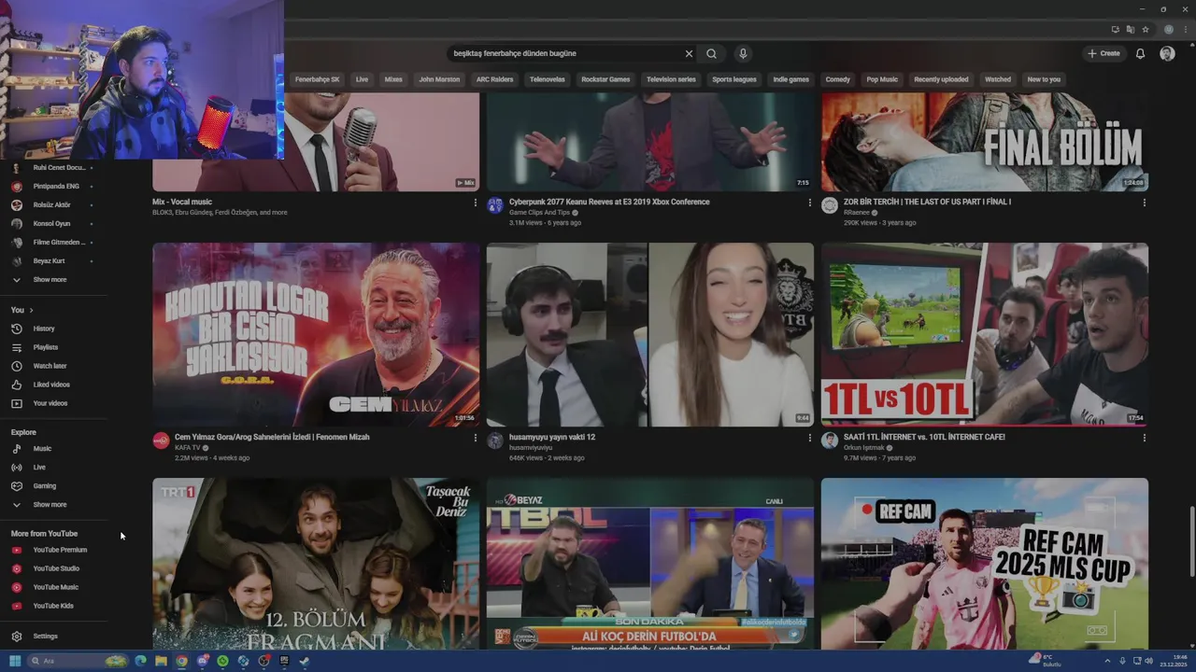This screenshot has height=672, width=1196.
Task: Clear the YouTube search box text
Action: coord(689,54)
